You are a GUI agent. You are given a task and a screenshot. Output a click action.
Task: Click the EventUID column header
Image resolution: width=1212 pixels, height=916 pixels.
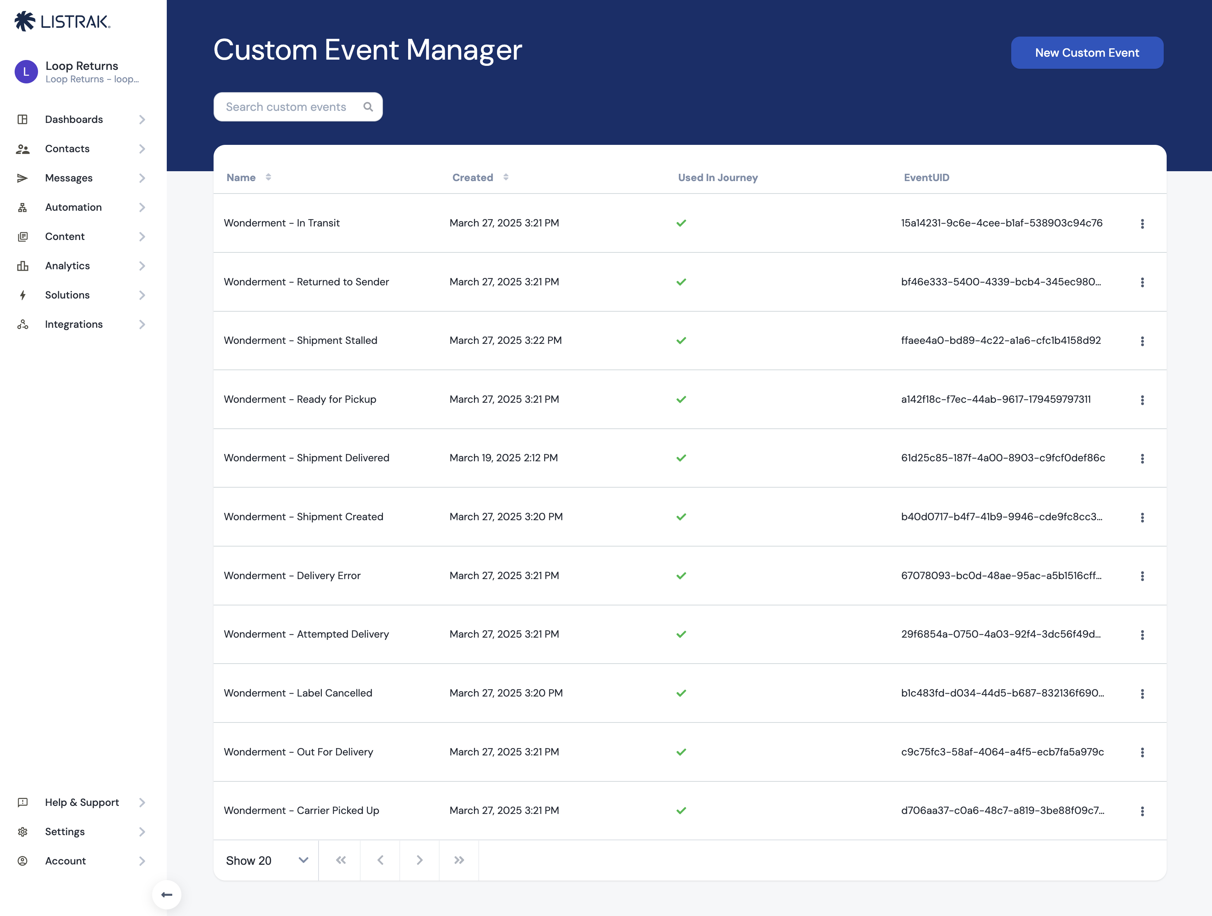(926, 178)
